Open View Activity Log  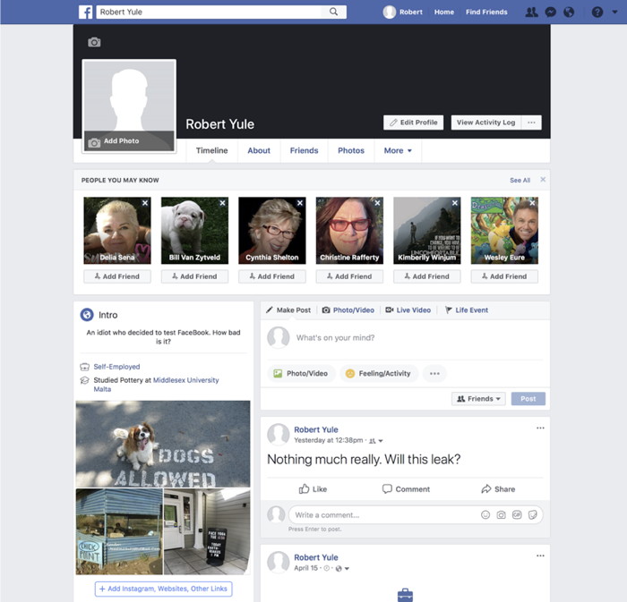485,123
